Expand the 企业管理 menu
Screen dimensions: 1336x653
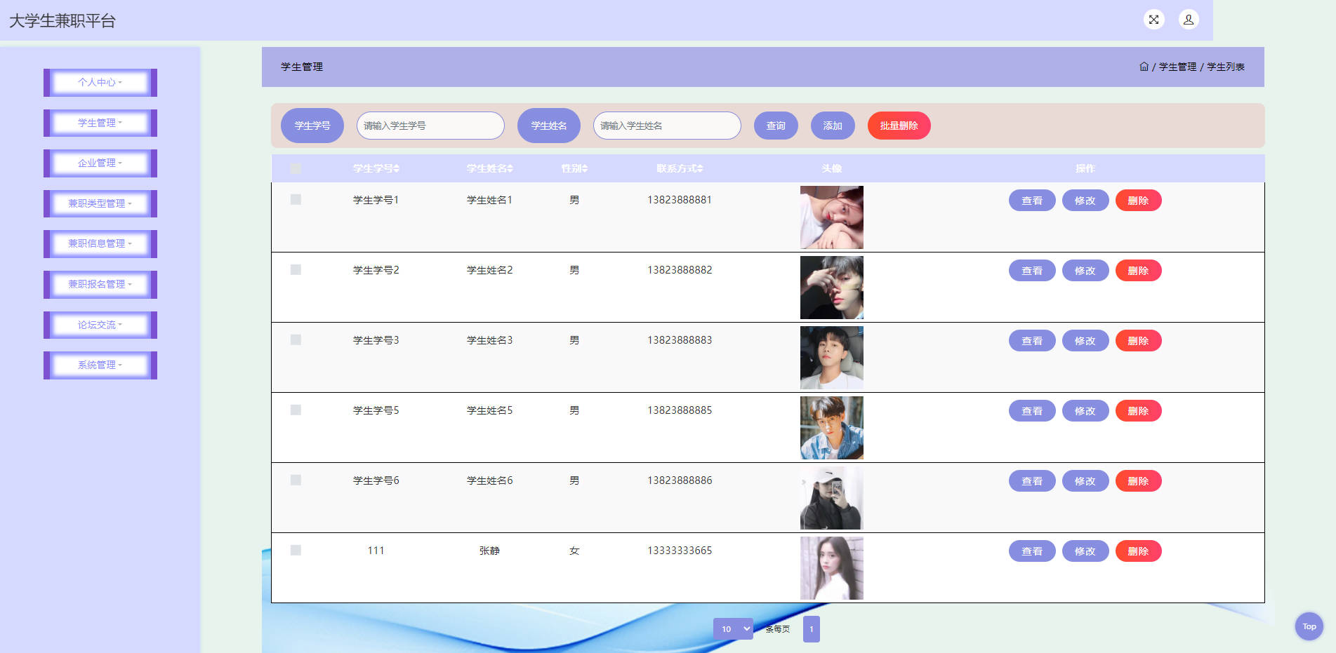point(100,163)
